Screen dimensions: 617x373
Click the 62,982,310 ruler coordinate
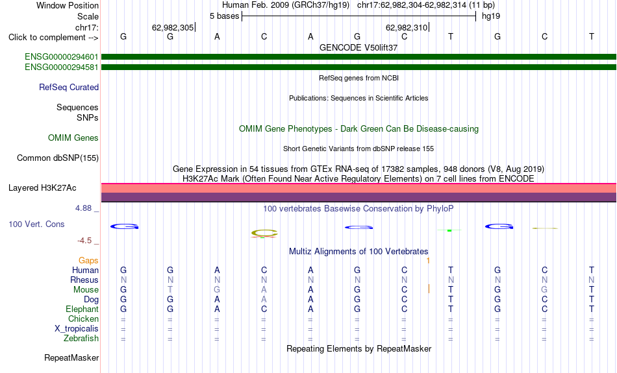(407, 27)
